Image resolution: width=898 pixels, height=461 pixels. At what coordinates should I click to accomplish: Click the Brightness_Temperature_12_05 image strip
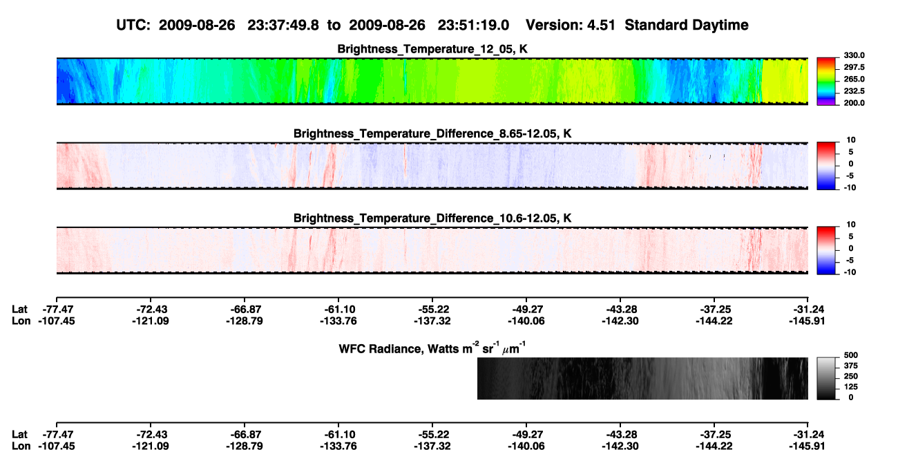coord(432,82)
